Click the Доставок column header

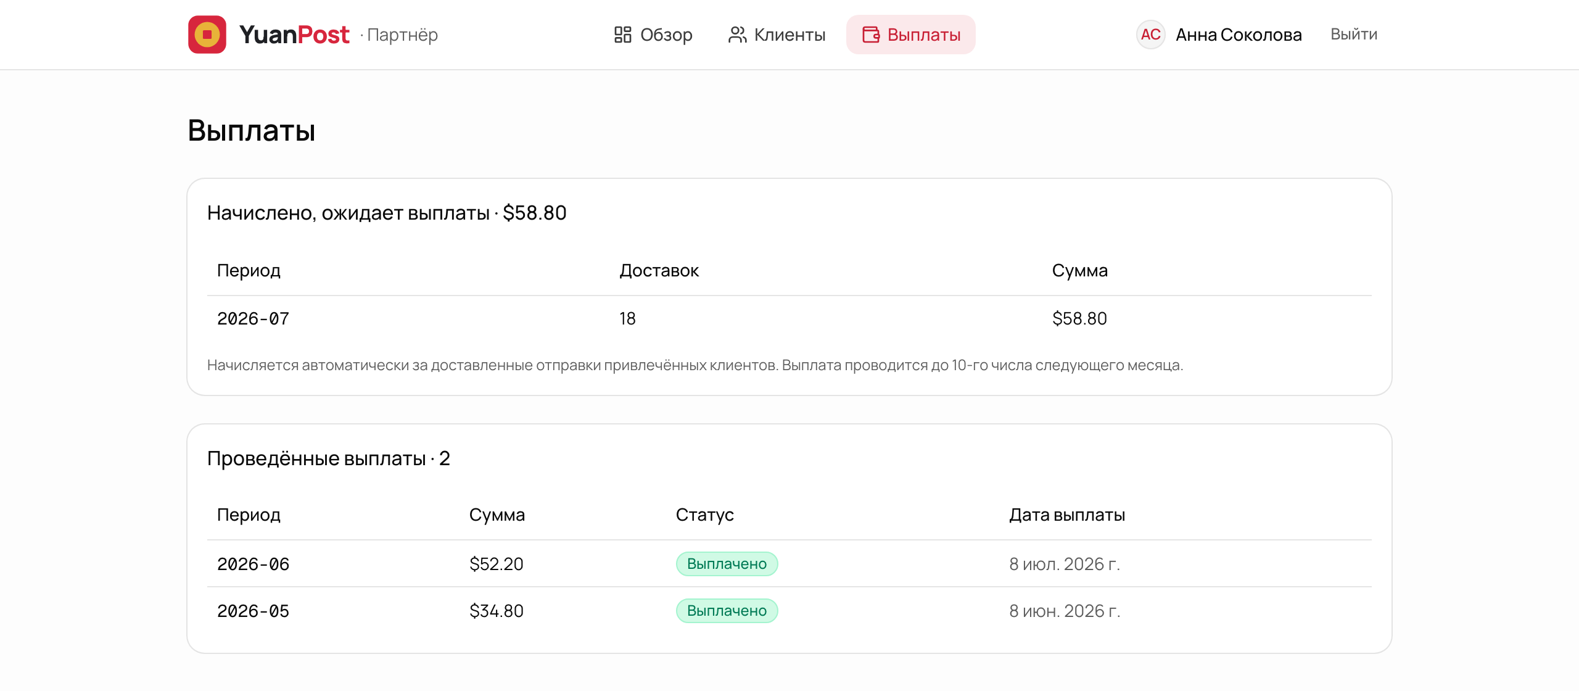pos(659,271)
